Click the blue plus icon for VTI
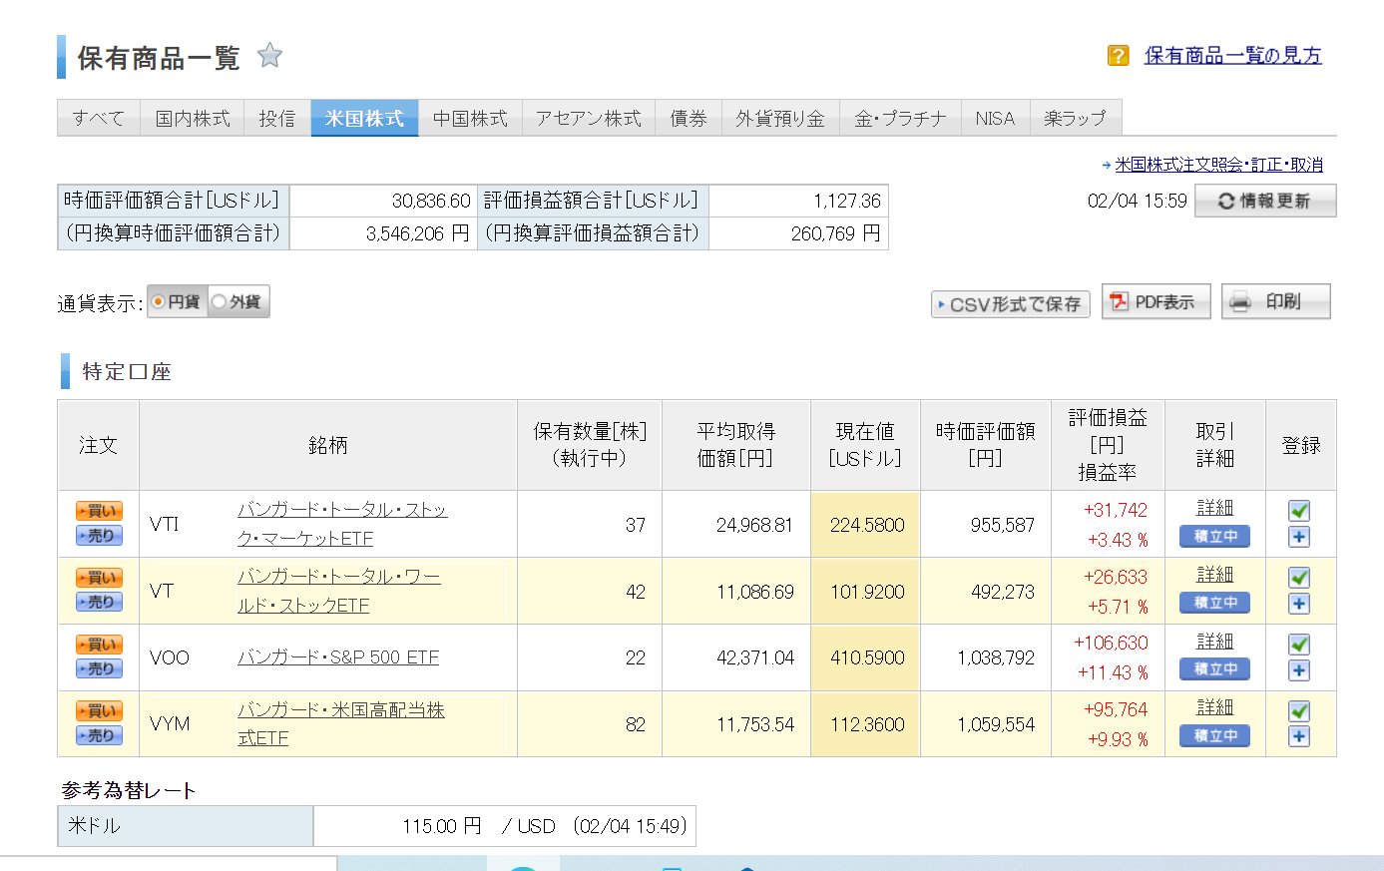 (1299, 537)
